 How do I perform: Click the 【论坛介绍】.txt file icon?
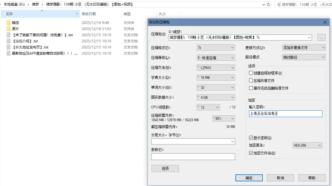tap(9, 41)
